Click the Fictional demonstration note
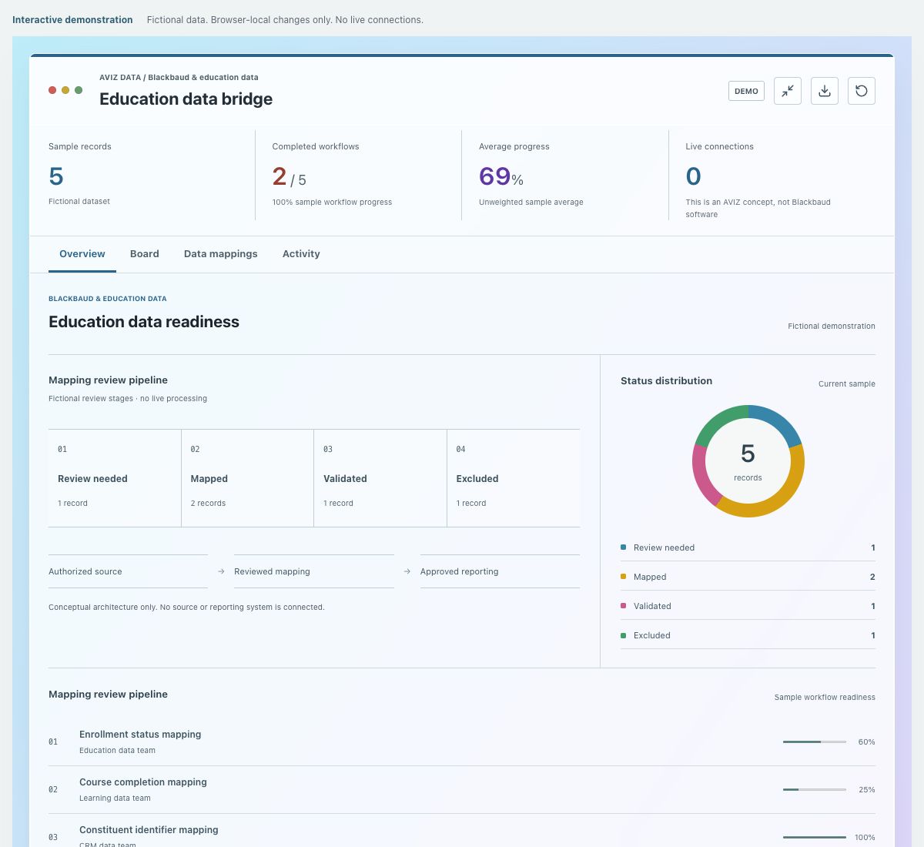Screen dimensions: 924x847 (x=832, y=326)
